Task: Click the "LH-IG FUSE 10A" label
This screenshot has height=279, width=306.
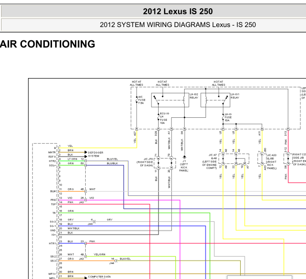Action: pyautogui.click(x=228, y=117)
